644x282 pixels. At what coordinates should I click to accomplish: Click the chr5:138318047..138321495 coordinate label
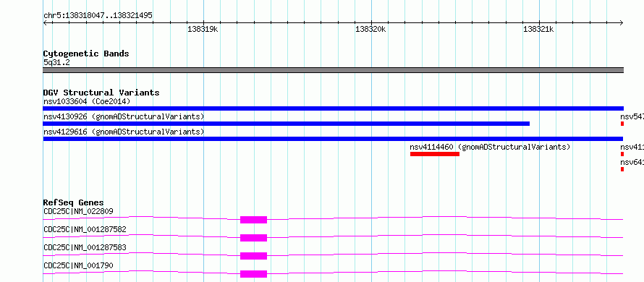[x=98, y=16]
